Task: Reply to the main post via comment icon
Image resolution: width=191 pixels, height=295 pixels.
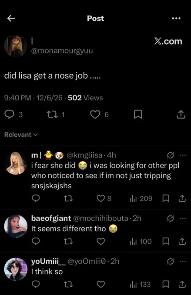Action: click(x=9, y=115)
